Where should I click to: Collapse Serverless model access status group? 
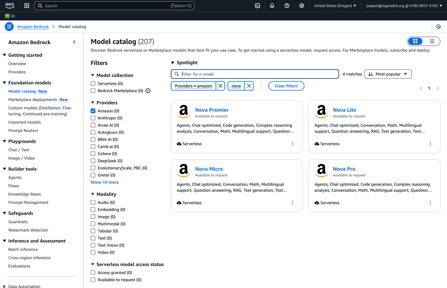127,264
